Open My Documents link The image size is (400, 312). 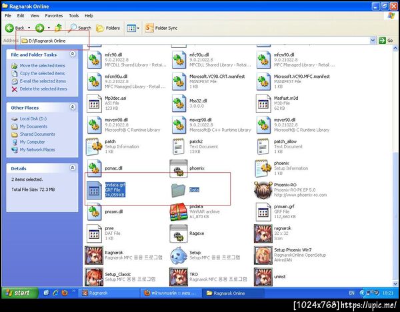33,126
